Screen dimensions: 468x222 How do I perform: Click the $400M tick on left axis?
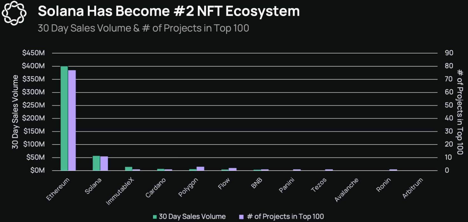pyautogui.click(x=33, y=66)
